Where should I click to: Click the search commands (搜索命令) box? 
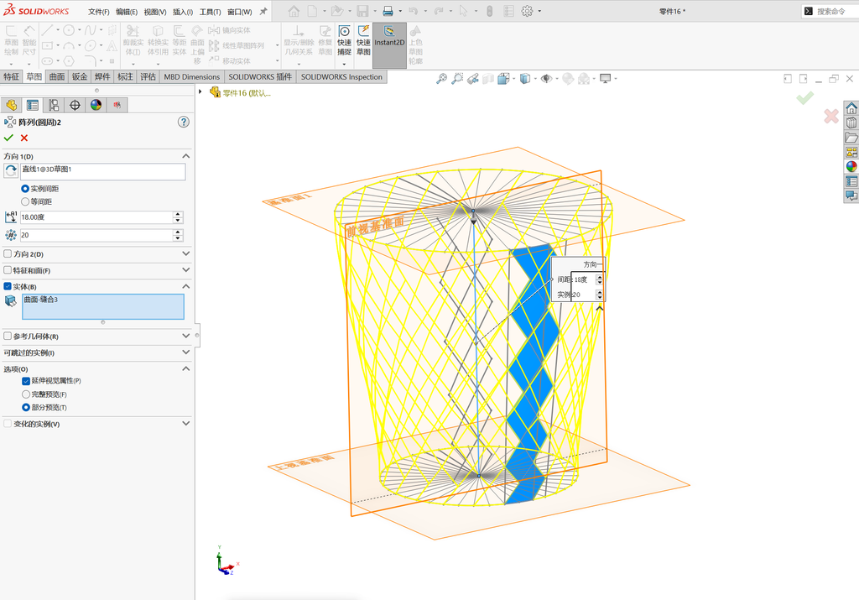831,11
